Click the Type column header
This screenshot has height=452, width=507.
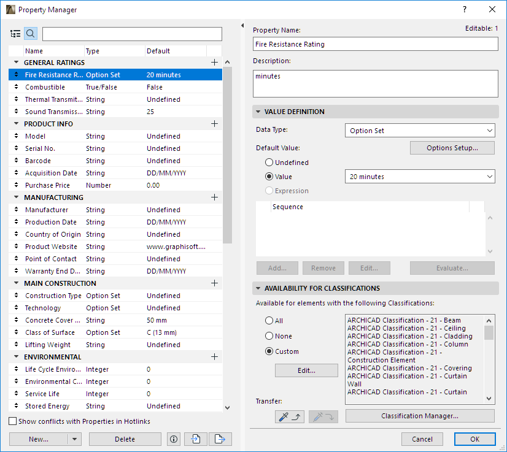point(114,51)
